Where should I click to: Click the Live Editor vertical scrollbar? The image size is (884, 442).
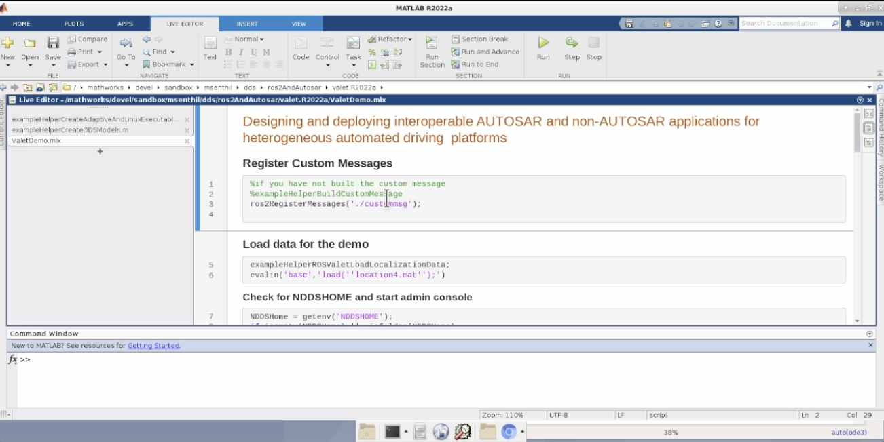[x=857, y=132]
